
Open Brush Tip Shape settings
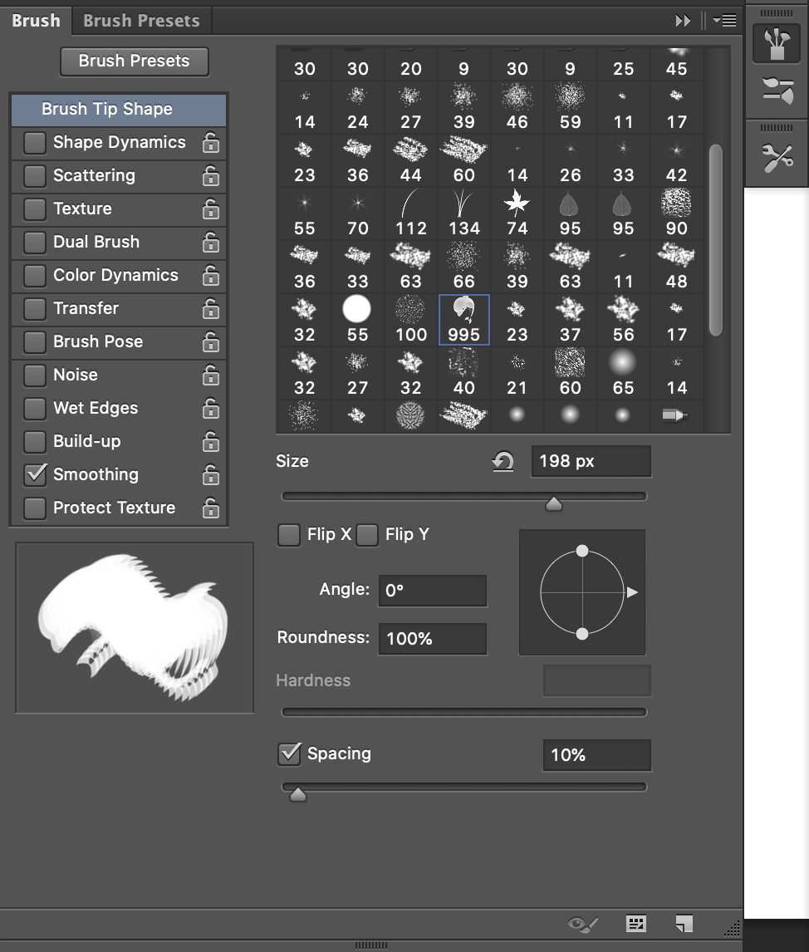(x=119, y=110)
